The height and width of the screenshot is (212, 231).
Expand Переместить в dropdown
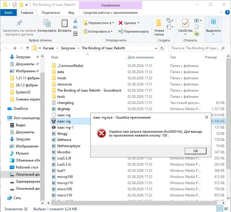point(113,23)
